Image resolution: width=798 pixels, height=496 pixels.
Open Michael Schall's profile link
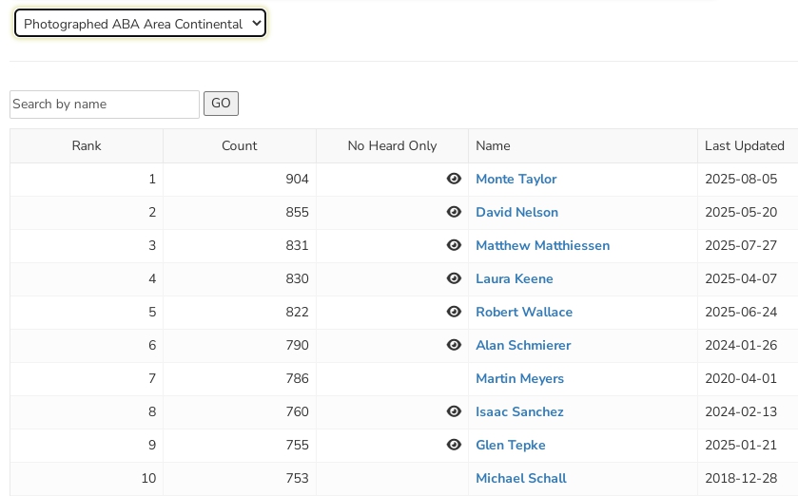coord(520,478)
